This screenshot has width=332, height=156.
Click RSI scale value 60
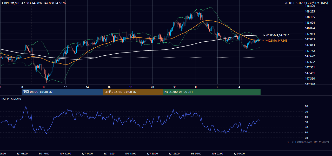point(307,117)
